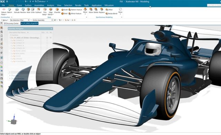Select the Extrude tool

(x=17, y=11)
